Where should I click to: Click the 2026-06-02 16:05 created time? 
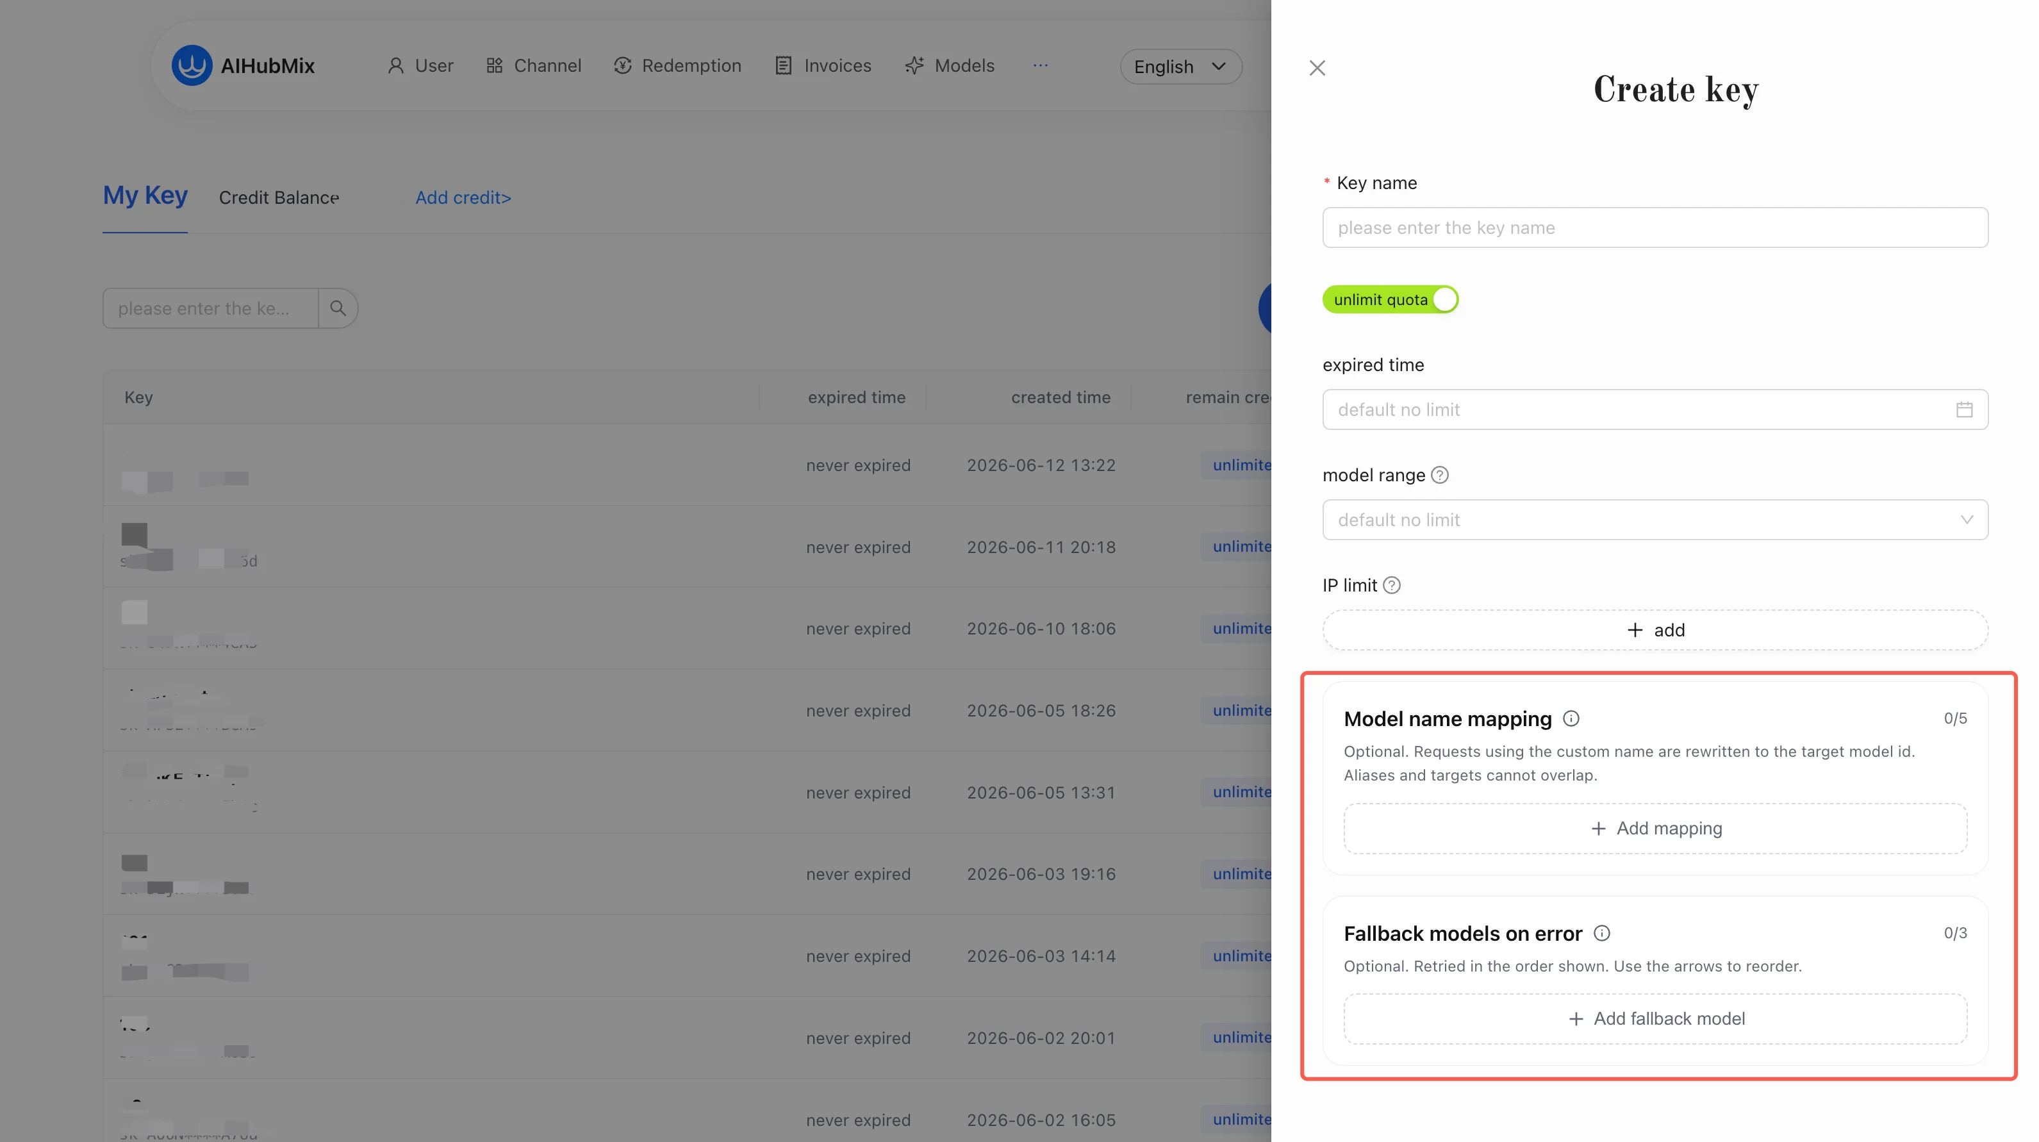click(1041, 1120)
